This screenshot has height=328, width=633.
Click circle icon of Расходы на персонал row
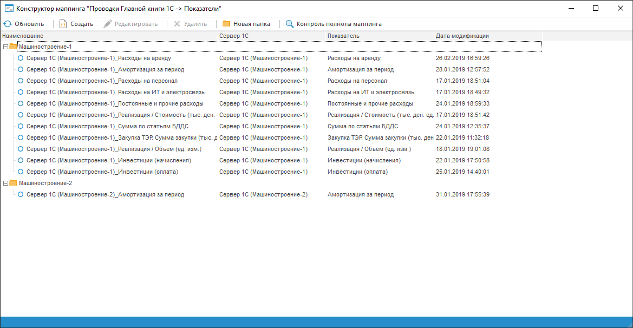21,81
